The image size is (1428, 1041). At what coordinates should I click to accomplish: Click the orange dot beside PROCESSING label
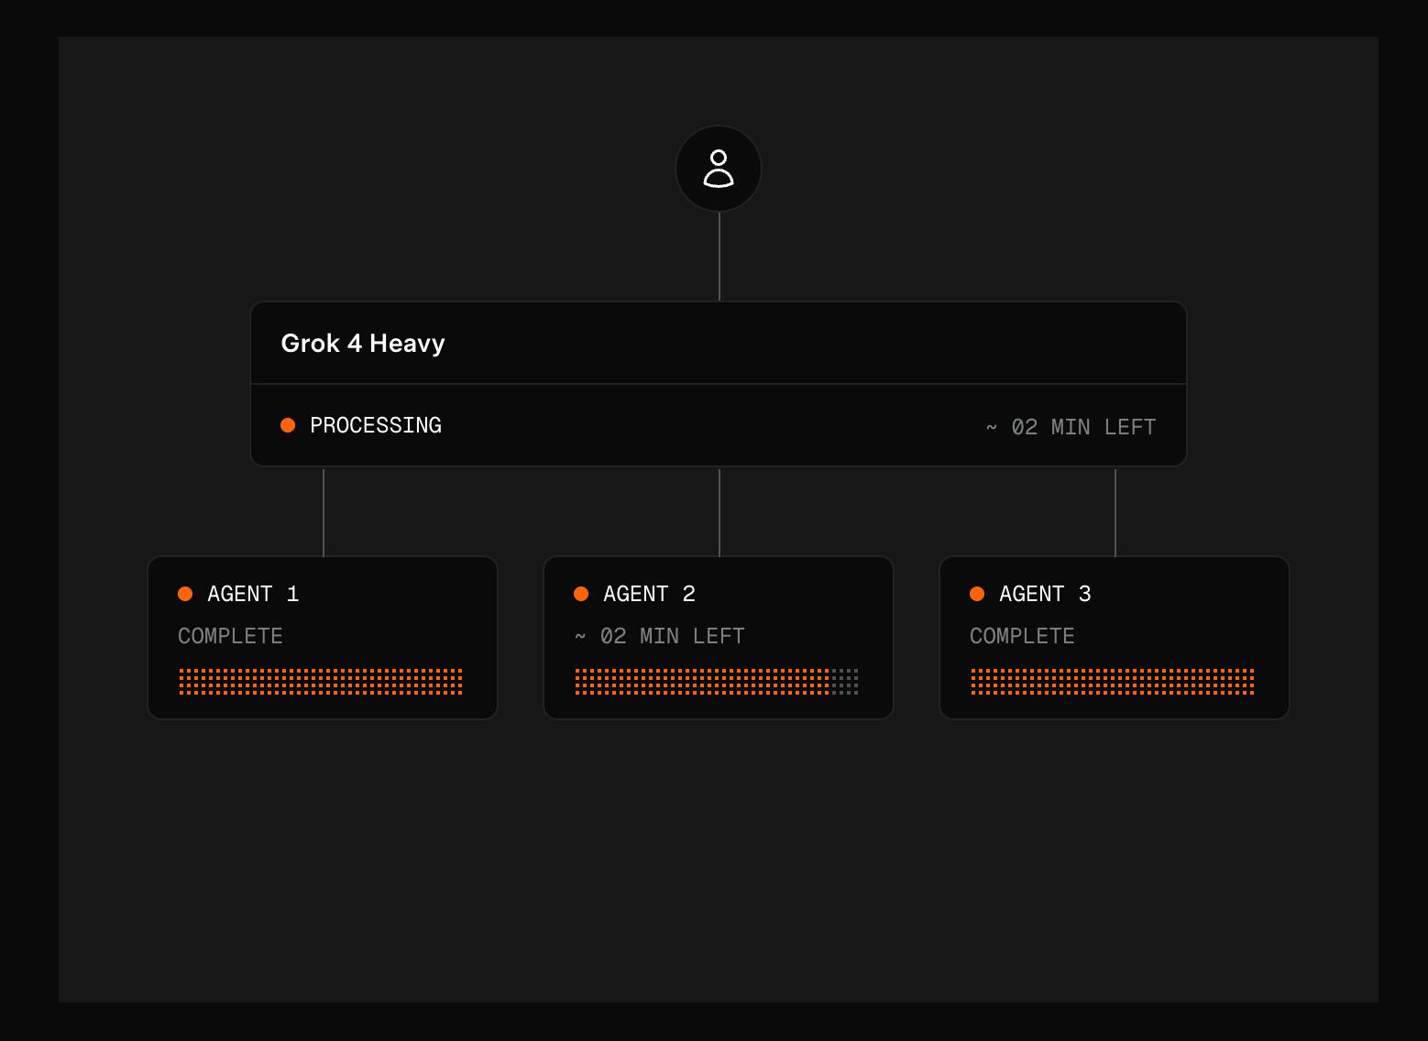(288, 424)
